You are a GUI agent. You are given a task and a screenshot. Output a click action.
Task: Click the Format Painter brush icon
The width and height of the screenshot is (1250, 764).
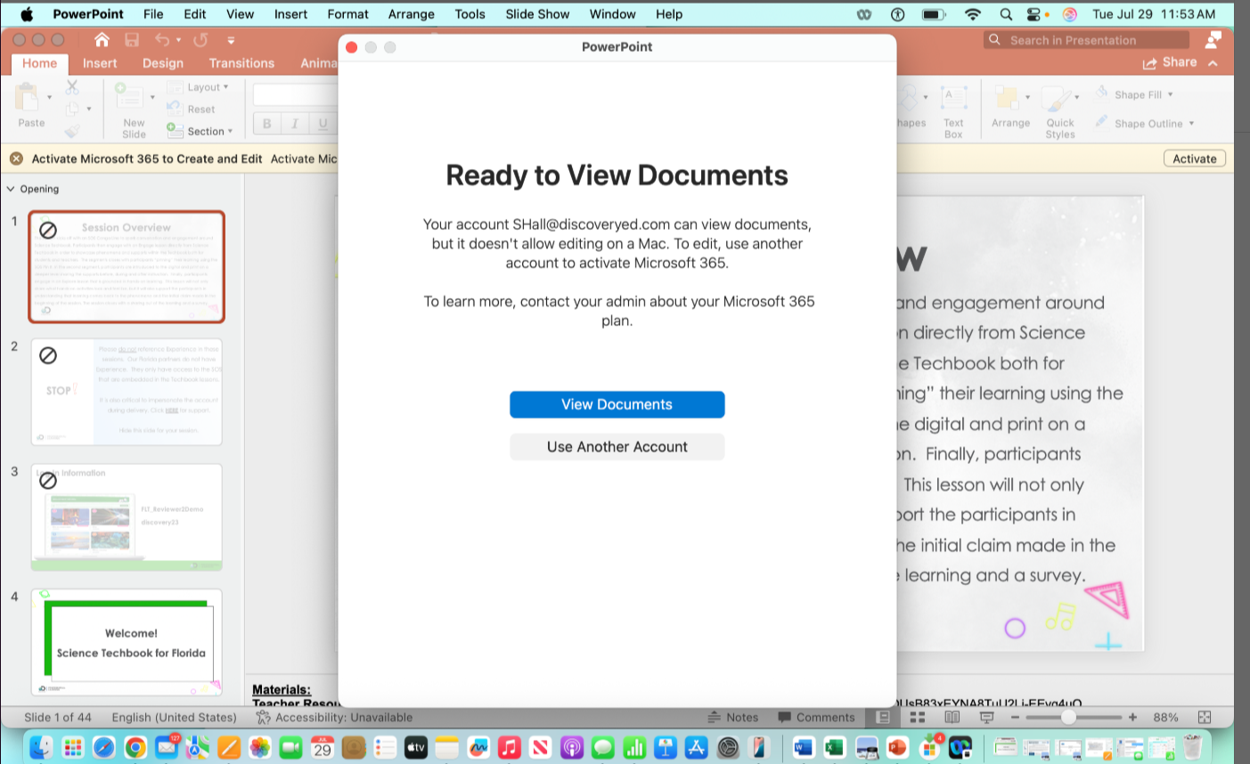72,131
